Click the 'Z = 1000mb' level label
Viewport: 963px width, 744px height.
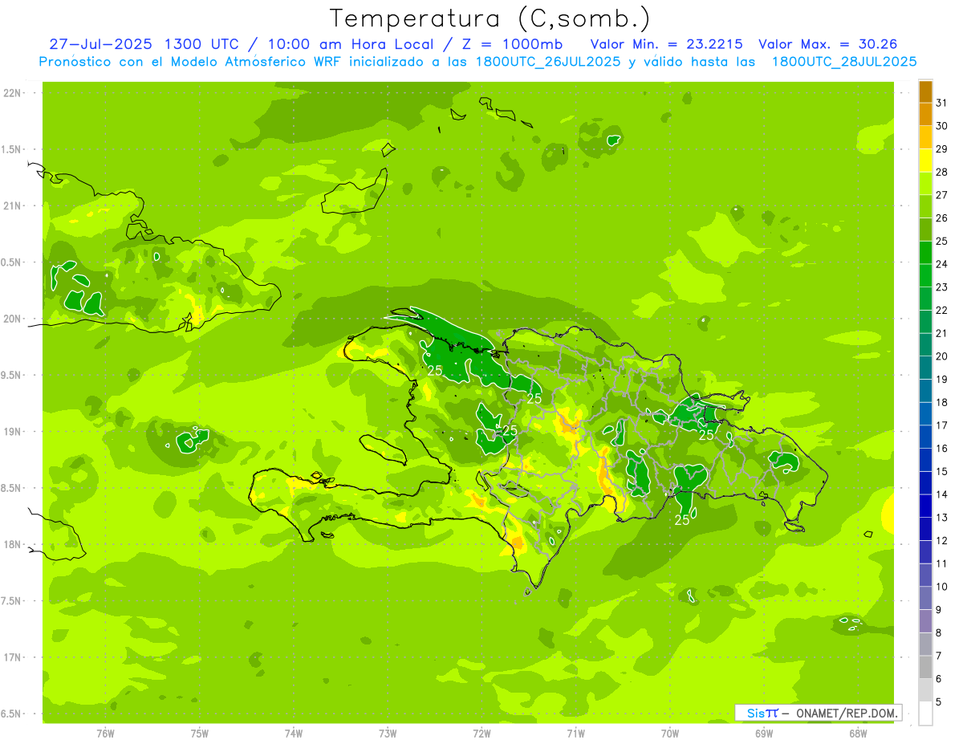[514, 44]
